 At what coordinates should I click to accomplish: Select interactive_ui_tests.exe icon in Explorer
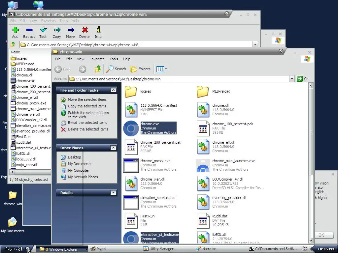click(131, 238)
